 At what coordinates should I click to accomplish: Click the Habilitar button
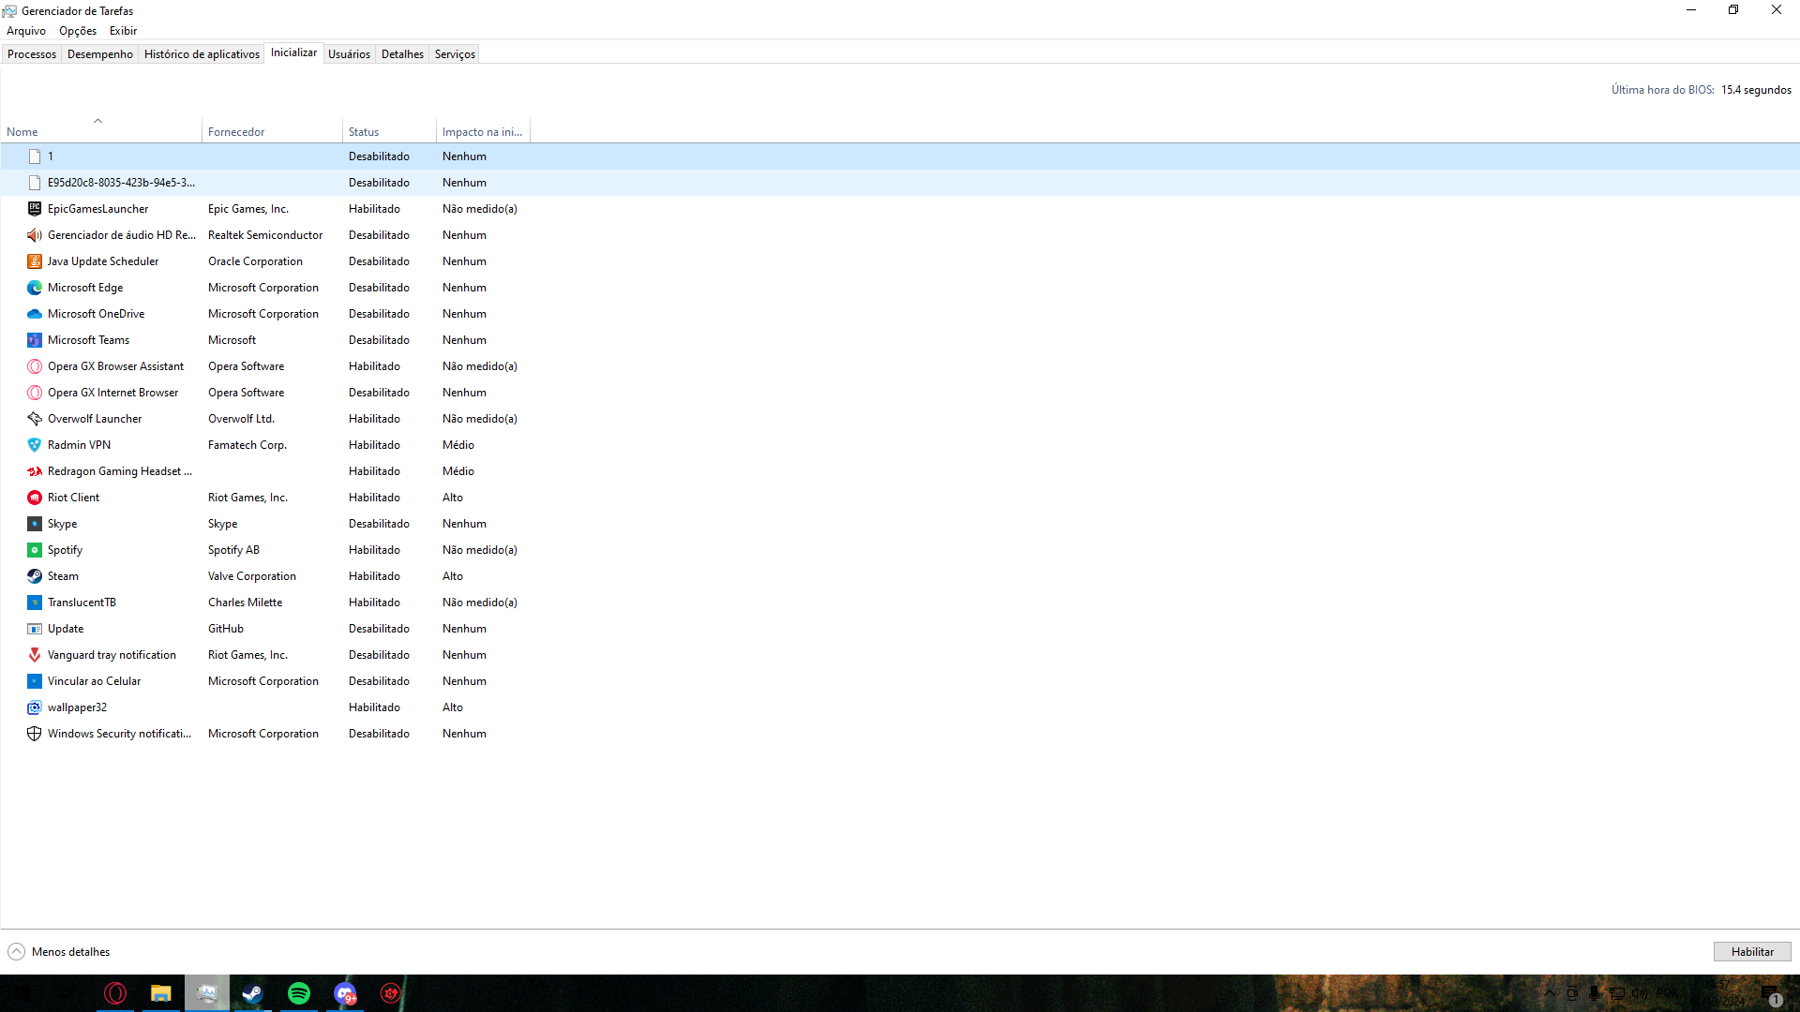[x=1752, y=952]
